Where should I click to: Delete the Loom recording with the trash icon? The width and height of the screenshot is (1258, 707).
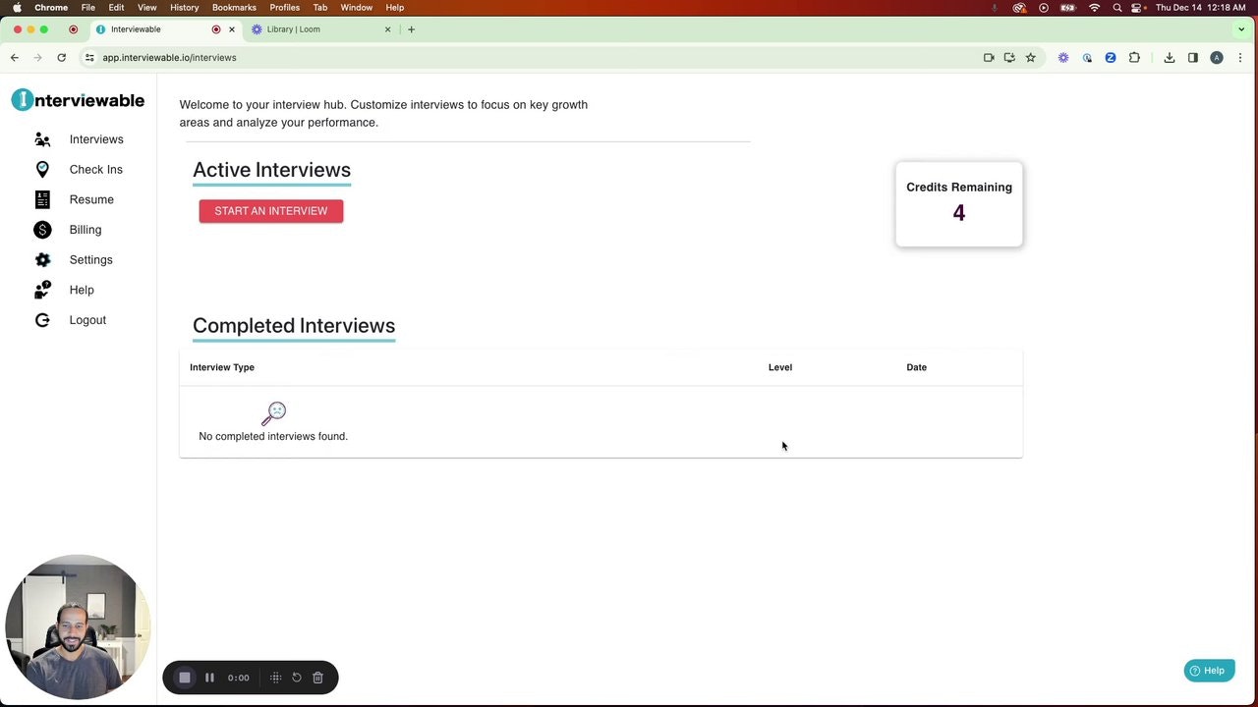point(317,677)
